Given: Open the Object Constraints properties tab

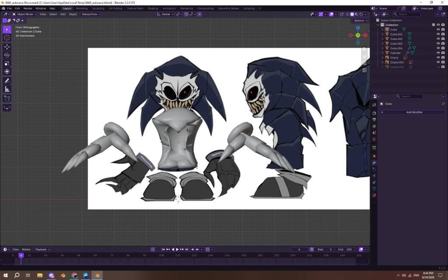Looking at the screenshot, I should coord(374,182).
